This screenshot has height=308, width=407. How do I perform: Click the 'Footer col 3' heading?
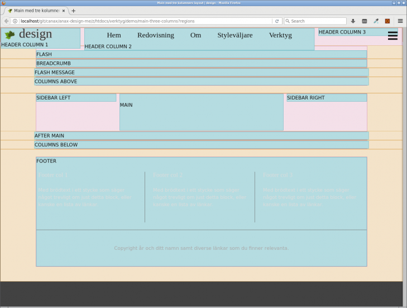pos(277,175)
